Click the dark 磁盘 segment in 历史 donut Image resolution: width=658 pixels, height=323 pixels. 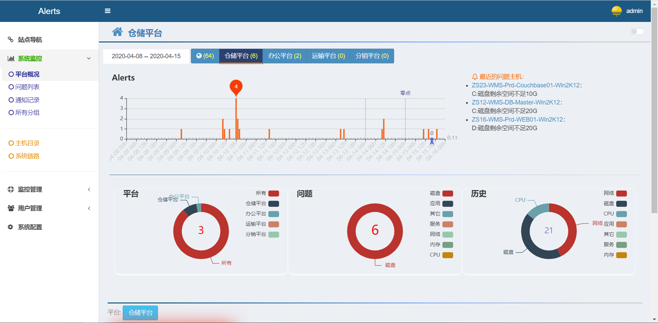click(x=526, y=236)
